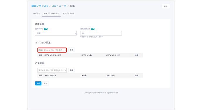This screenshot has width=202, height=110.
Task: Click 追加 button beside memo group dropdown
Action: (x=72, y=70)
